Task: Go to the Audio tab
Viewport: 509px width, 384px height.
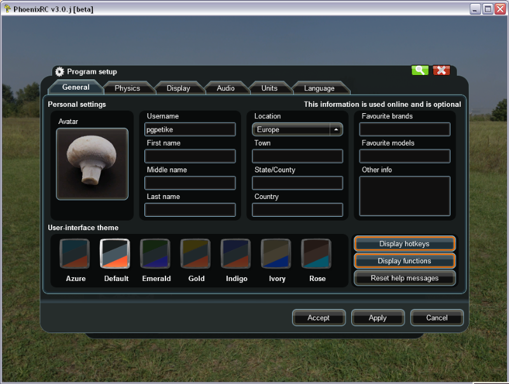Action: point(226,88)
